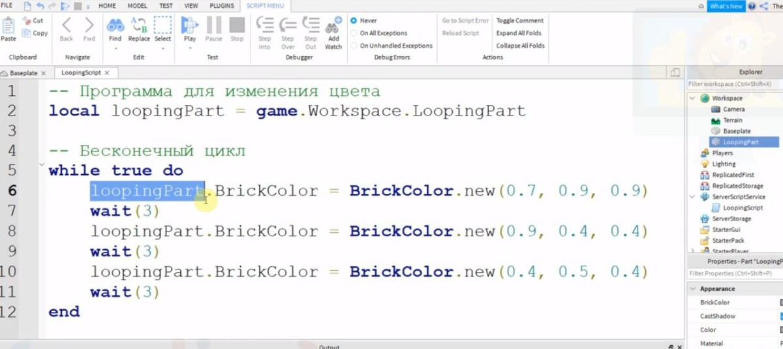Viewport: 783px width, 349px height.
Task: Click the share icon next to help
Action: pyautogui.click(x=763, y=6)
